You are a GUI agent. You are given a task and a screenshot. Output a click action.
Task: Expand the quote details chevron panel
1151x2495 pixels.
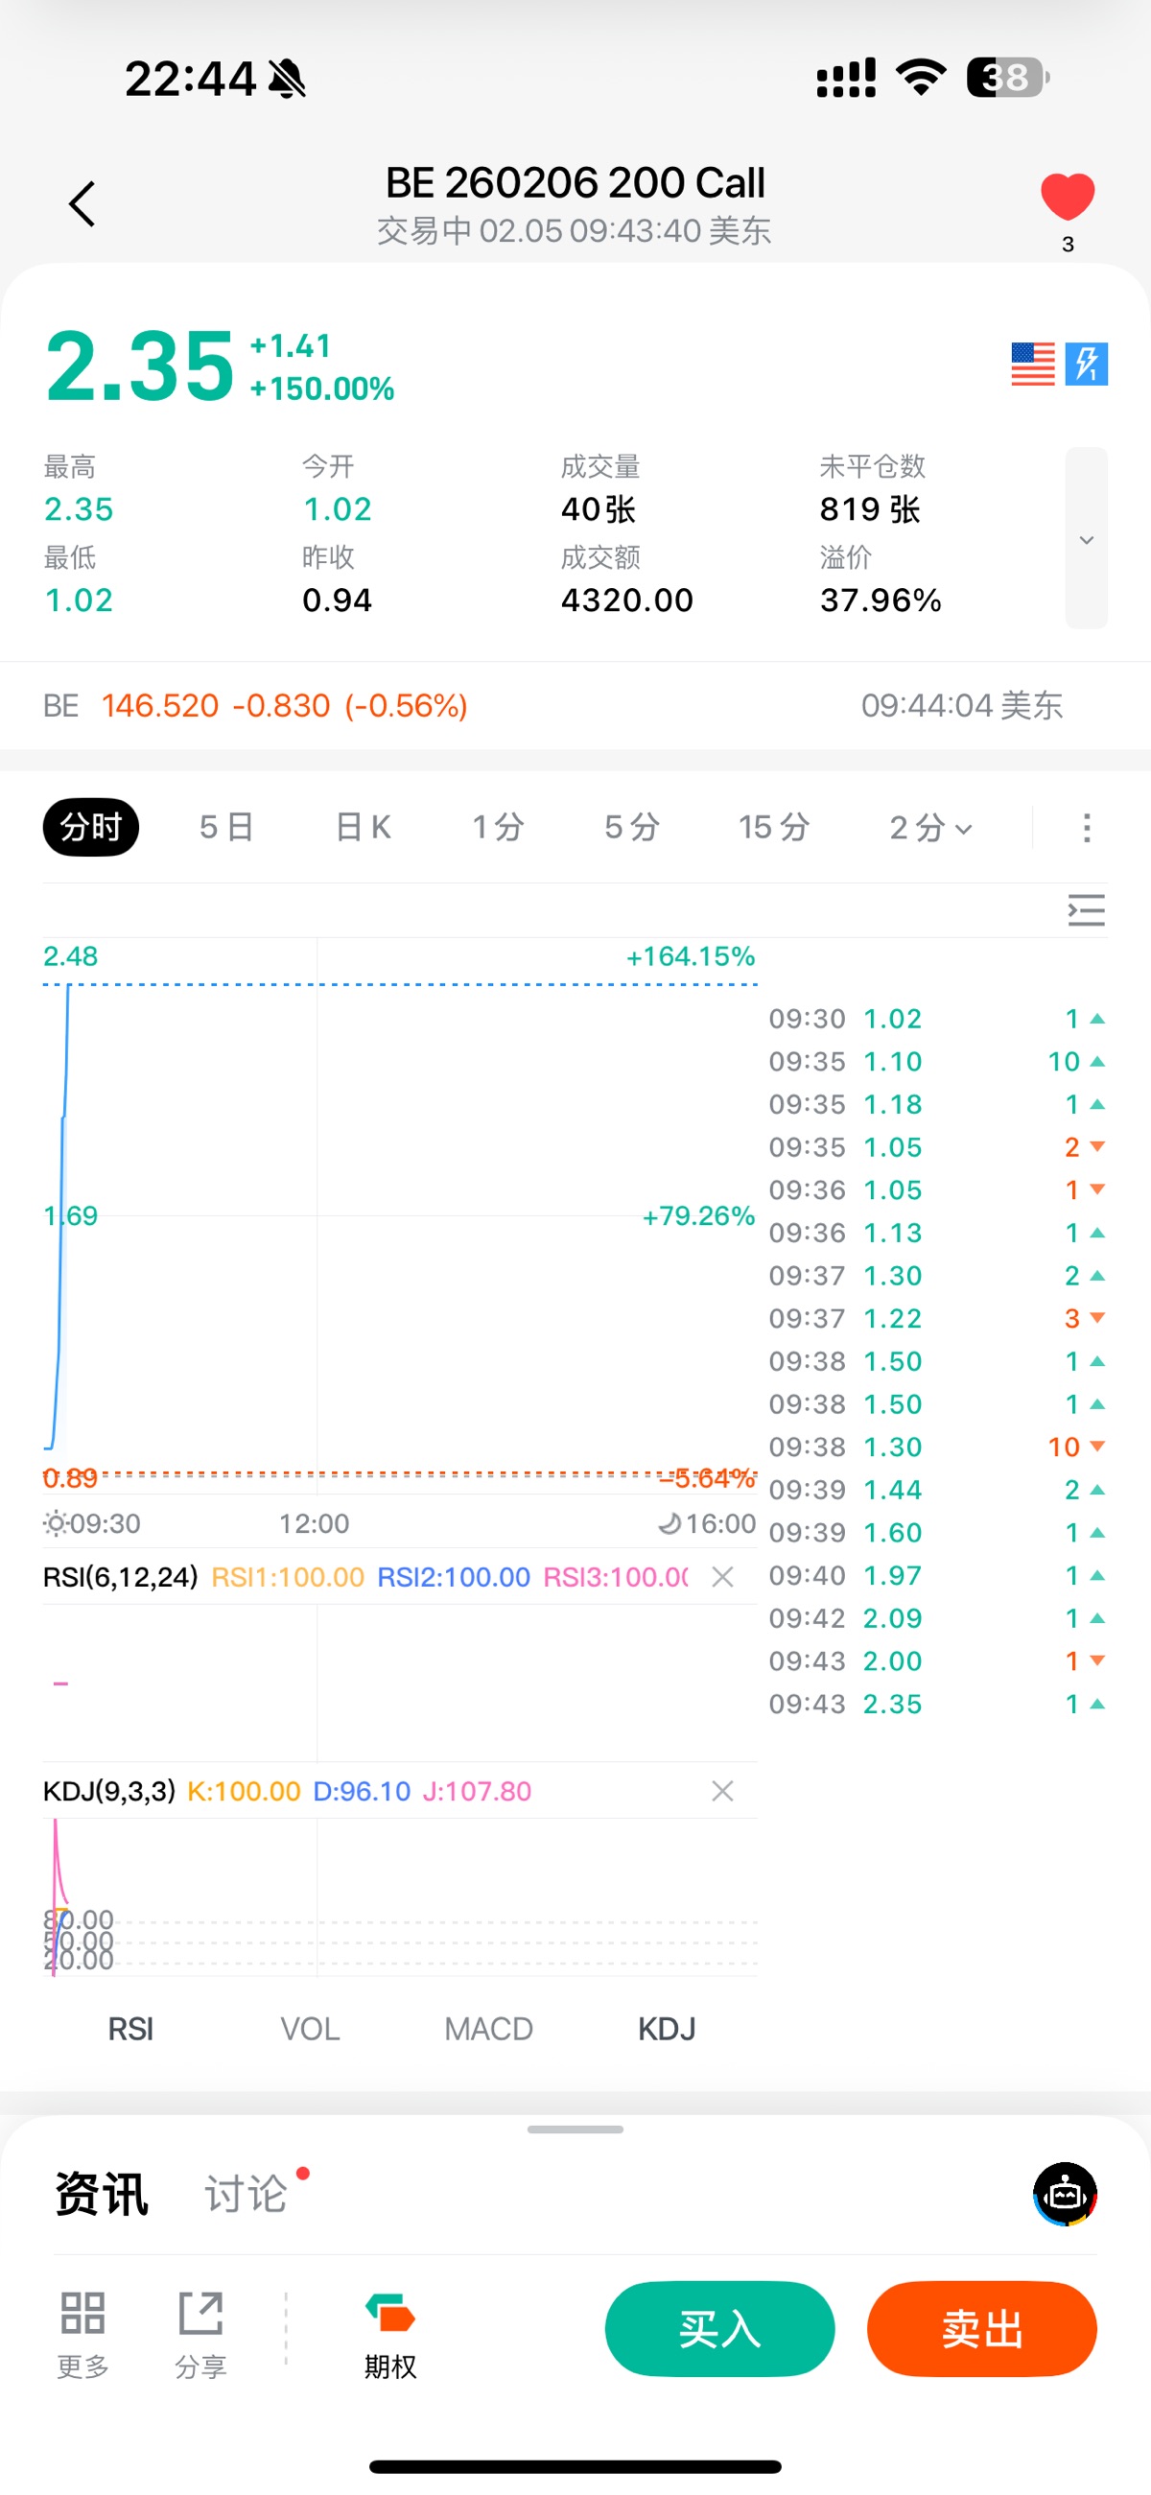point(1086,538)
